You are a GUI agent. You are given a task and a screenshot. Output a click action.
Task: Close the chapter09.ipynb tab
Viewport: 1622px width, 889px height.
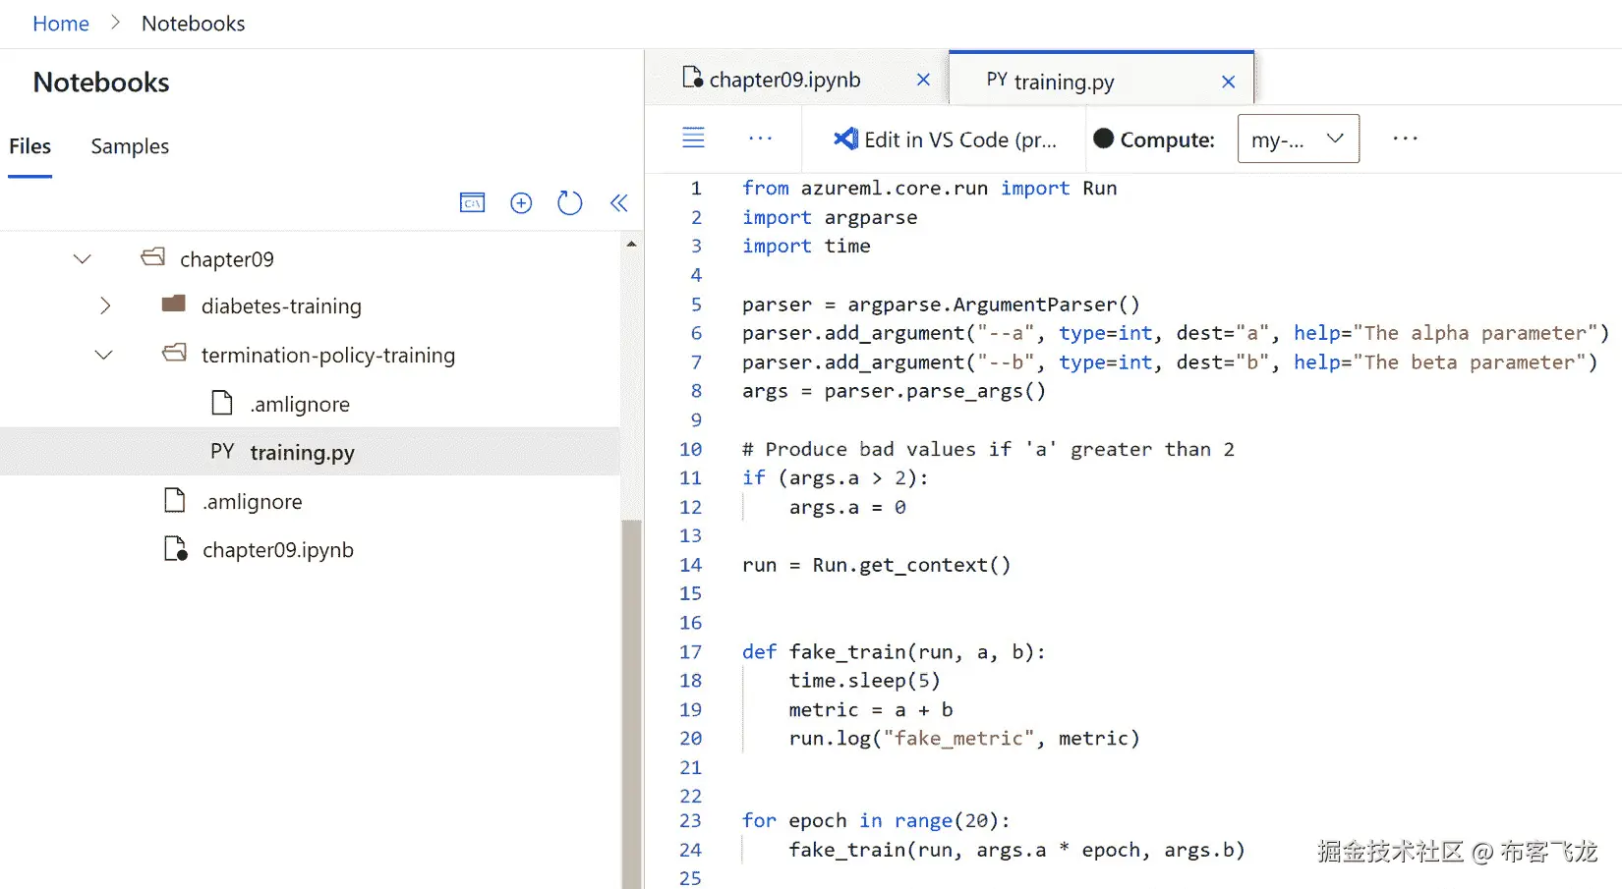point(923,80)
